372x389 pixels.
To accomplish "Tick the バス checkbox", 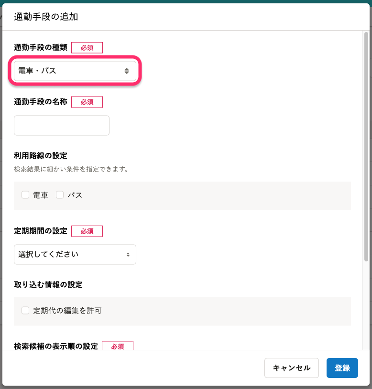I will click(x=60, y=195).
